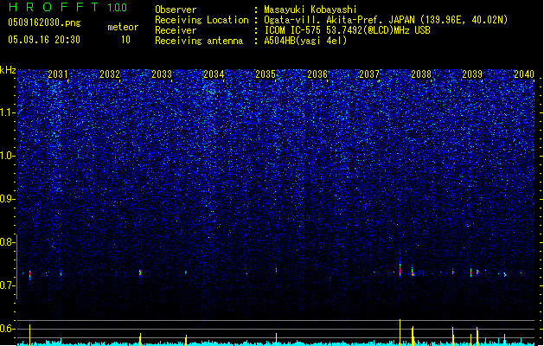This screenshot has width=544, height=346.
Task: Click the 0.6 kHz axis label
Action: (8, 329)
